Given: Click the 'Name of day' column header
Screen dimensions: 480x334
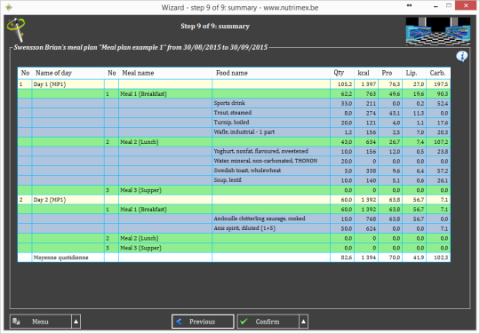Looking at the screenshot, I should (x=68, y=73).
